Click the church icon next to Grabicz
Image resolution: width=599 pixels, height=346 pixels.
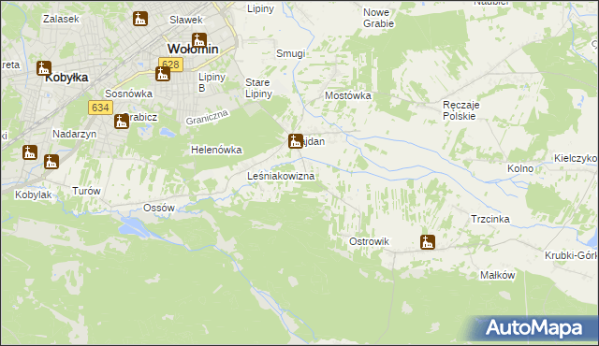[122, 122]
